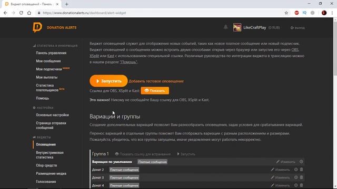337x189 pixels.
Task: Open the IQ extension icon
Action: [304, 13]
